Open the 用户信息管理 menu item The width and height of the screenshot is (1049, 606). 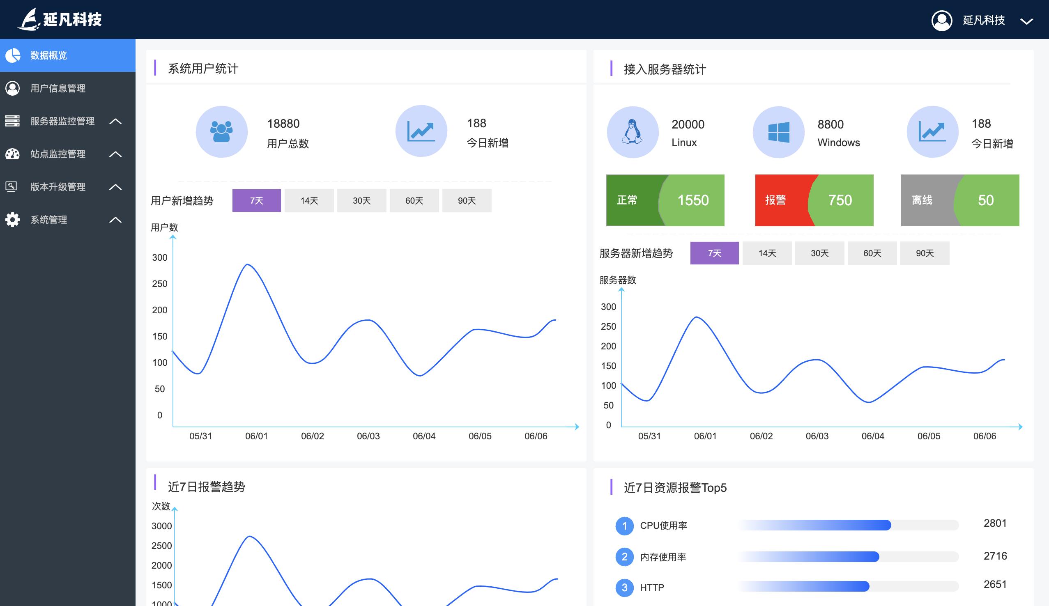coord(58,88)
